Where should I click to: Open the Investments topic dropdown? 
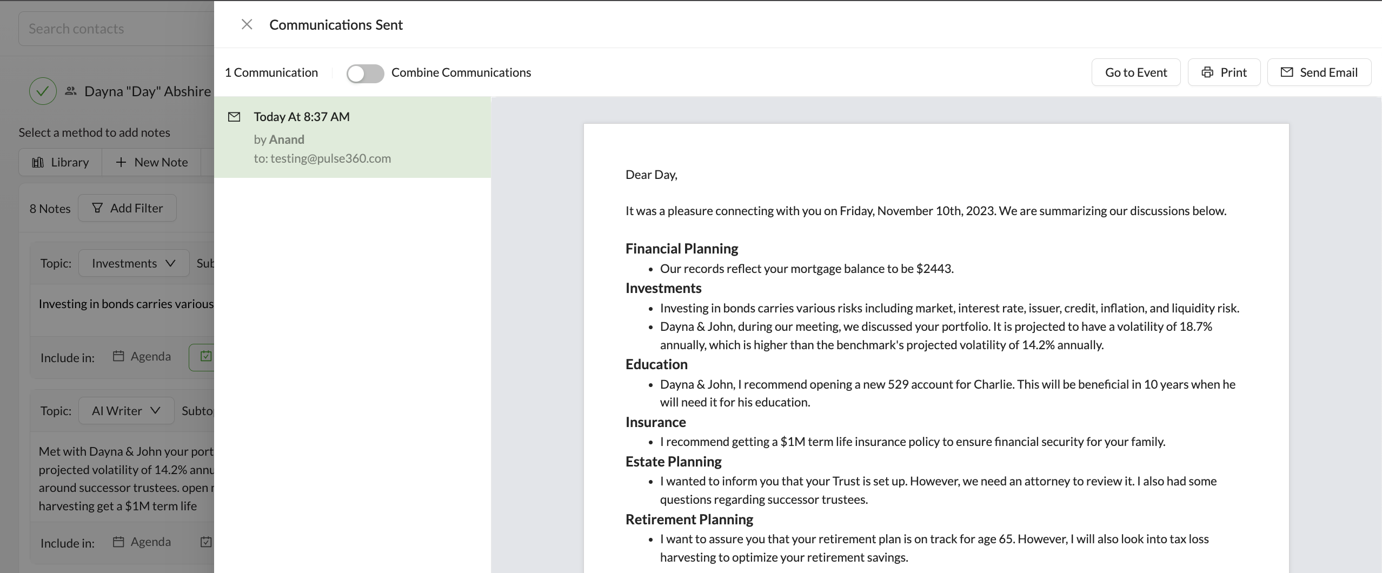coord(134,263)
